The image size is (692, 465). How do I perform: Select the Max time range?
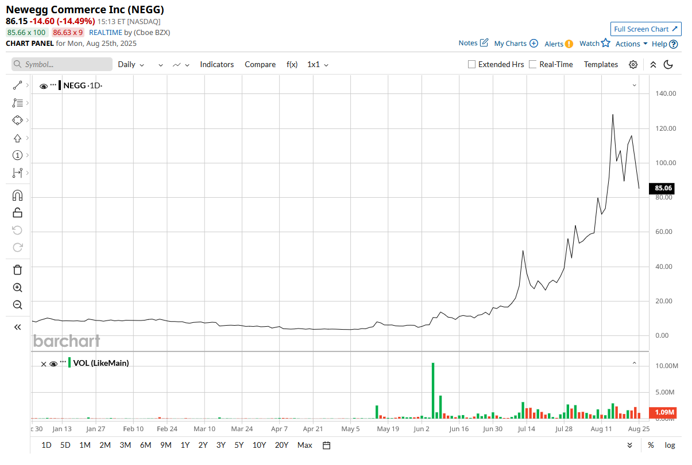click(304, 445)
